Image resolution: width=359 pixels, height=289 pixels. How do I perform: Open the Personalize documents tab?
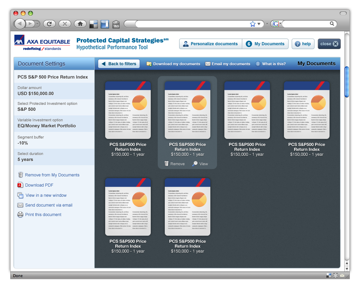(x=211, y=44)
